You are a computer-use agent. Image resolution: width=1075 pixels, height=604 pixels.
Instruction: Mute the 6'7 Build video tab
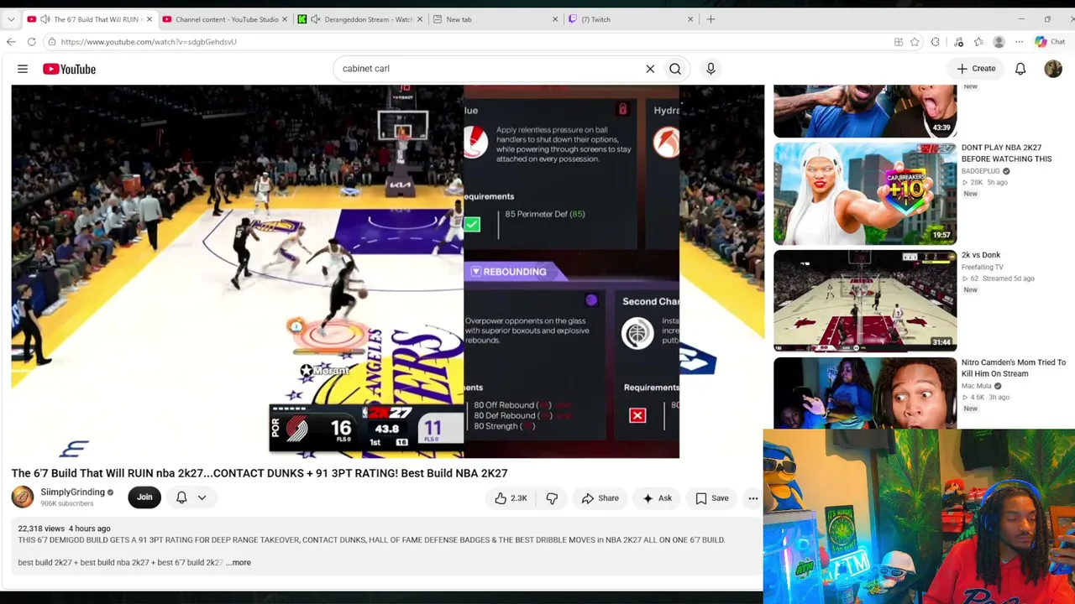click(45, 19)
